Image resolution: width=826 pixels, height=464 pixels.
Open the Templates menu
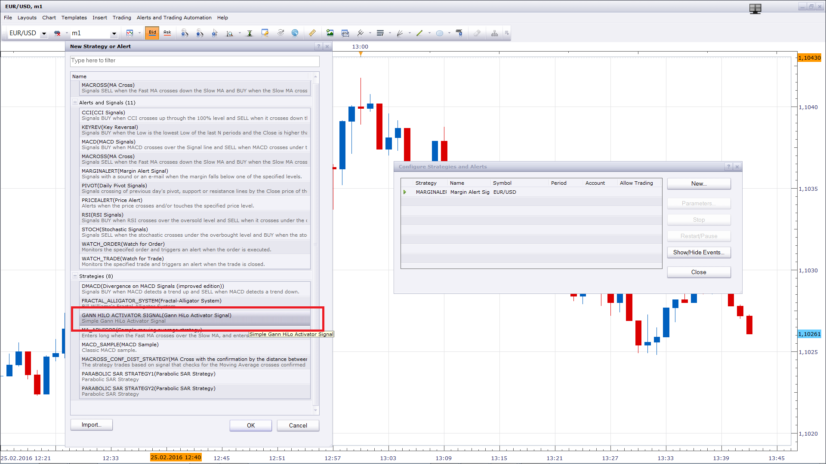point(74,18)
